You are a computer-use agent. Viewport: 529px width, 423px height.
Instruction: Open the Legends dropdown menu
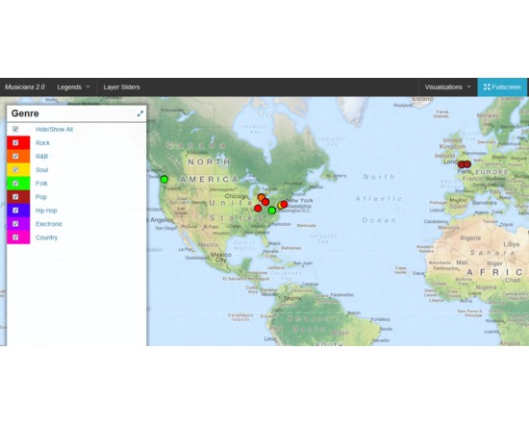(x=73, y=87)
